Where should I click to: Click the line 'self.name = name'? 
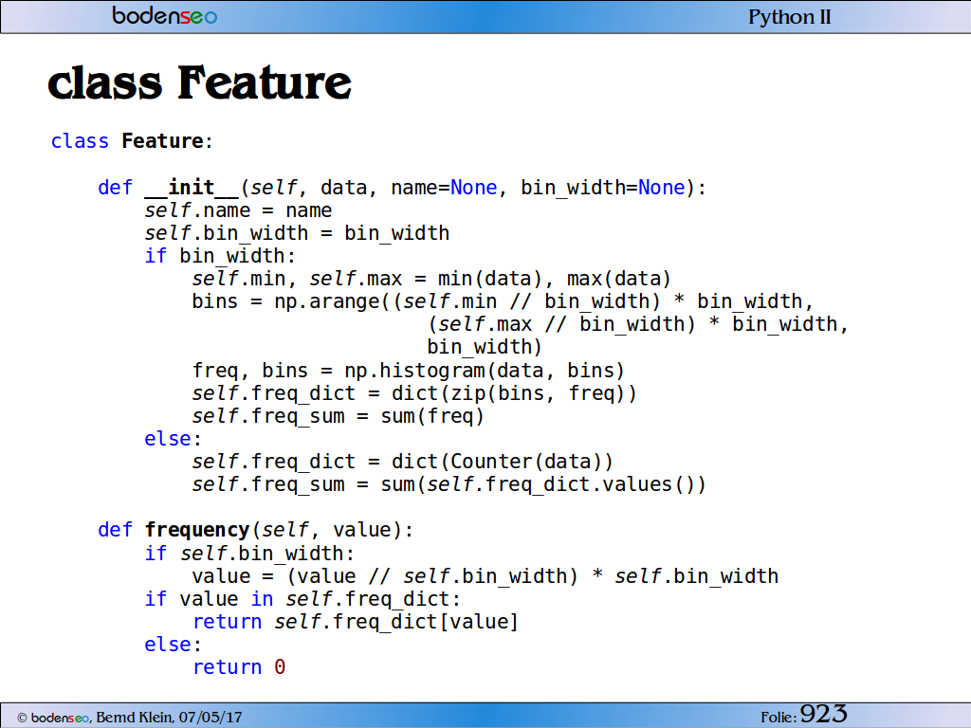click(x=238, y=210)
